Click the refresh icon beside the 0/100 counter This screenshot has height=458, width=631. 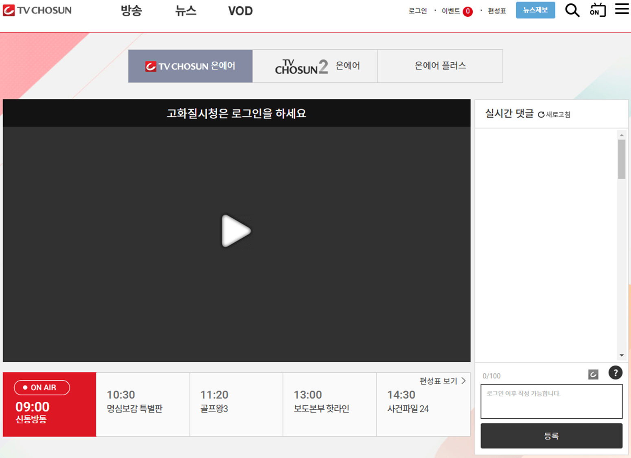593,374
